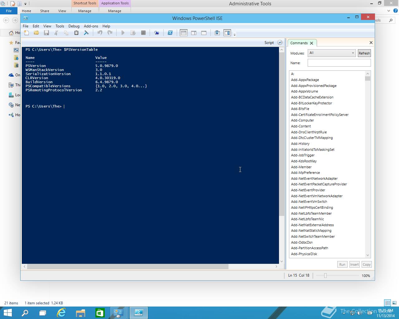399x319 pixels.
Task: Open the Tools menu
Action: (60, 26)
